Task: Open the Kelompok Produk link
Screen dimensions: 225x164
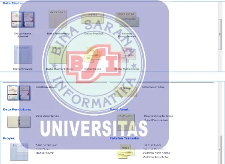Action: (x=153, y=87)
